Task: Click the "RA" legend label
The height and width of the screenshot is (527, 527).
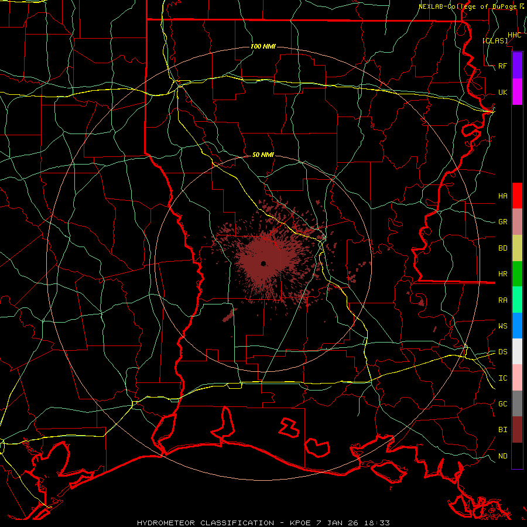Action: 502,300
